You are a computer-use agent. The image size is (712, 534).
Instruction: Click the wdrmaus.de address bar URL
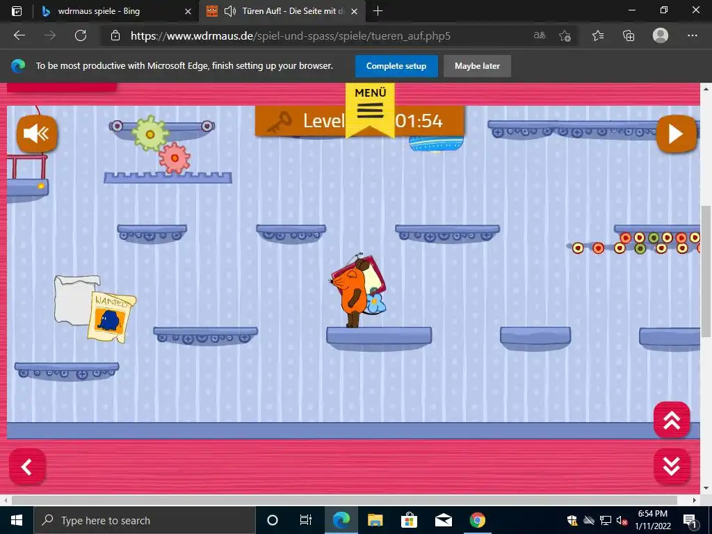click(291, 36)
